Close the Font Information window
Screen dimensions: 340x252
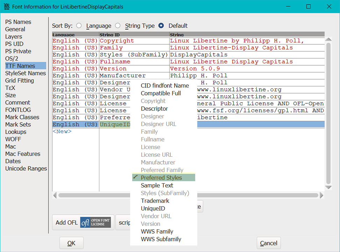329,7
